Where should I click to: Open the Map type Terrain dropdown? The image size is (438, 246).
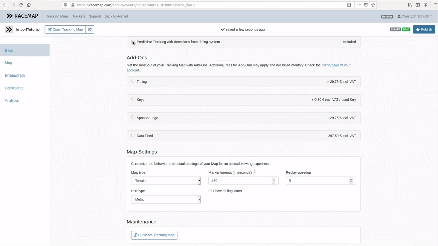166,181
